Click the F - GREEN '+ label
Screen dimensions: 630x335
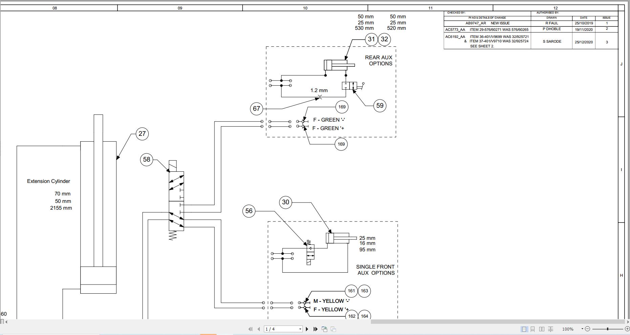click(328, 128)
